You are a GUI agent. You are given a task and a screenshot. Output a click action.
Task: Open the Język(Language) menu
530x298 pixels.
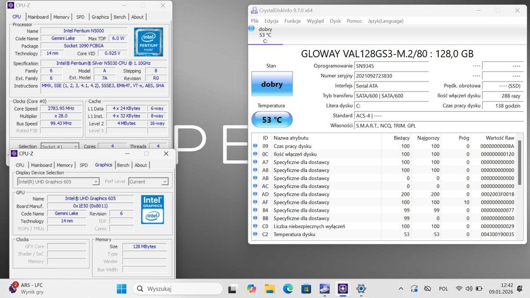point(386,21)
